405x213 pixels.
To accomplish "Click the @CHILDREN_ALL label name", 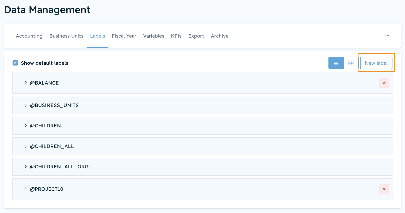I will [x=52, y=146].
